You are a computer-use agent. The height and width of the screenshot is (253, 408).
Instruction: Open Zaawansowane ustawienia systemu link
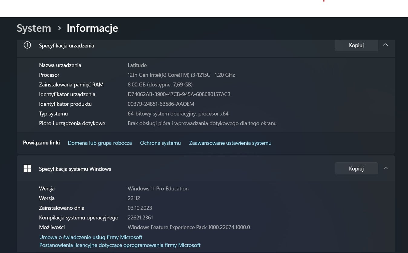[230, 143]
